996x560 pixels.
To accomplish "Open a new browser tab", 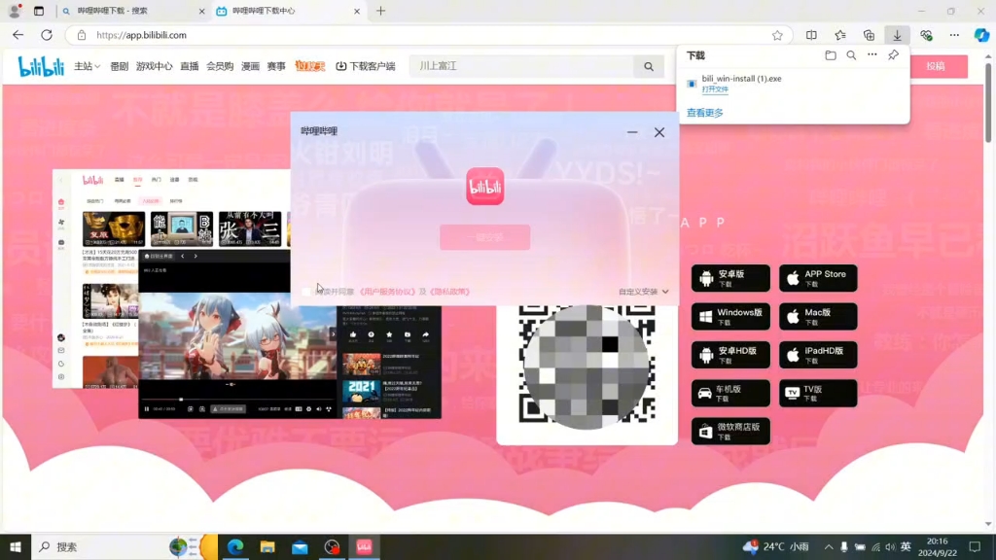I will [x=380, y=11].
